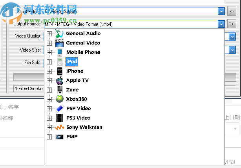Open the Output Folder dropdown arrow
Viewport: 241px width, 168px height.
pos(221,11)
